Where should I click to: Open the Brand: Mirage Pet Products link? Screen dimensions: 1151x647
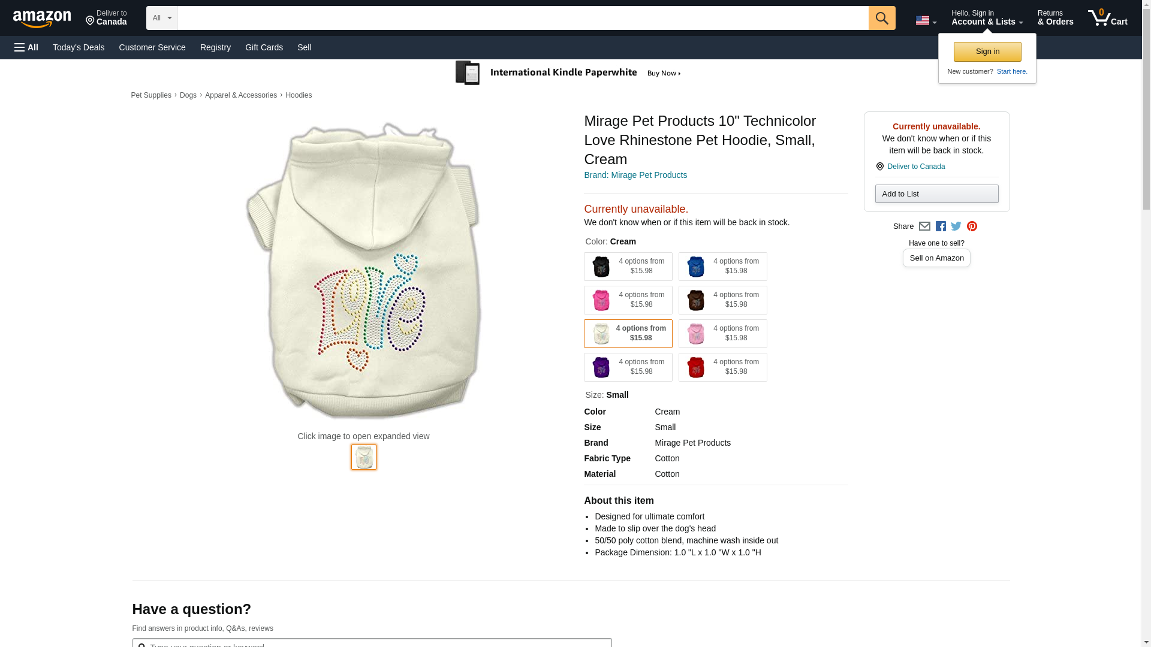tap(635, 175)
